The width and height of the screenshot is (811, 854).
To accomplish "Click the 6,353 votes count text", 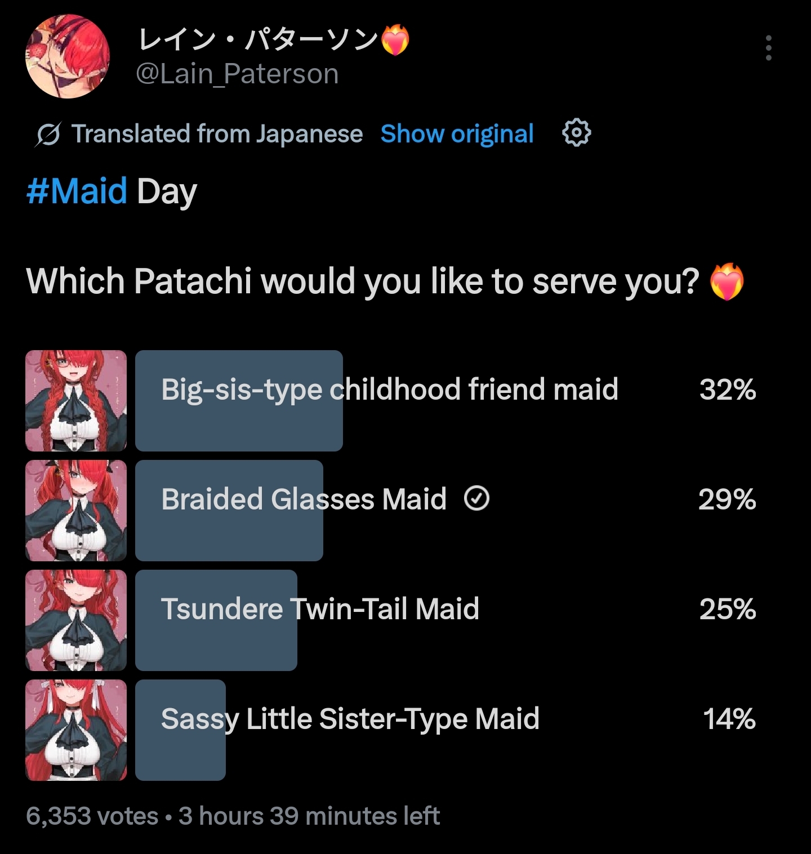I will click(92, 816).
